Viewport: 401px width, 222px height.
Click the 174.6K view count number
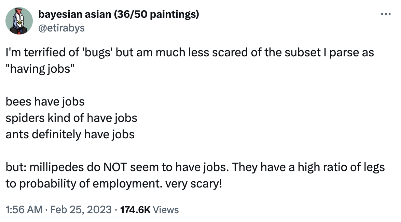tap(135, 209)
